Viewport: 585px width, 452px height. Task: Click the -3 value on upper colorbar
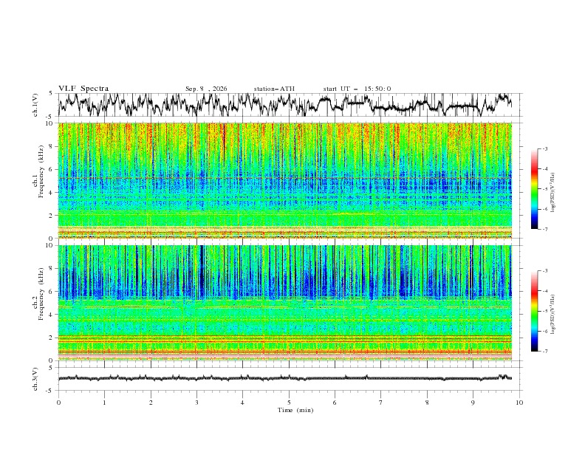coord(545,148)
